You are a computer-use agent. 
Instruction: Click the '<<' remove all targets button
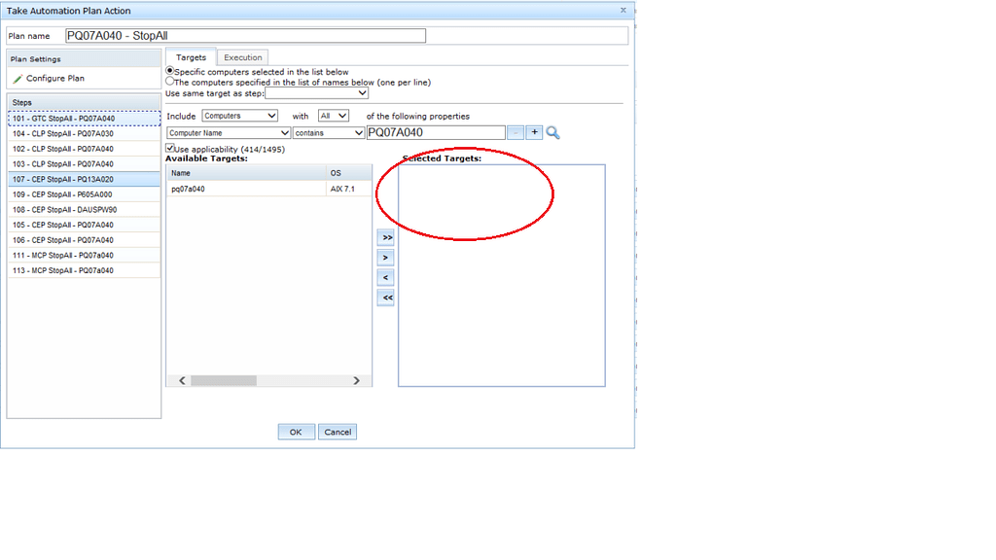tap(386, 297)
